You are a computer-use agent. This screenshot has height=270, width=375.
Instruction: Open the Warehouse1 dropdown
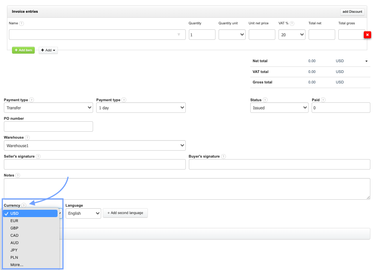tap(95, 146)
